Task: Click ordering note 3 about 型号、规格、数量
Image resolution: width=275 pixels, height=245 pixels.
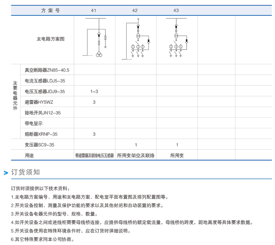Action: (x=54, y=214)
